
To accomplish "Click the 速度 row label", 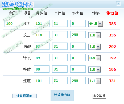I will tap(27, 81).
